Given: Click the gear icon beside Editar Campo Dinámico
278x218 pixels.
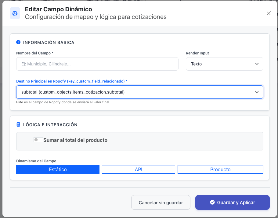Looking at the screenshot, I should point(15,13).
